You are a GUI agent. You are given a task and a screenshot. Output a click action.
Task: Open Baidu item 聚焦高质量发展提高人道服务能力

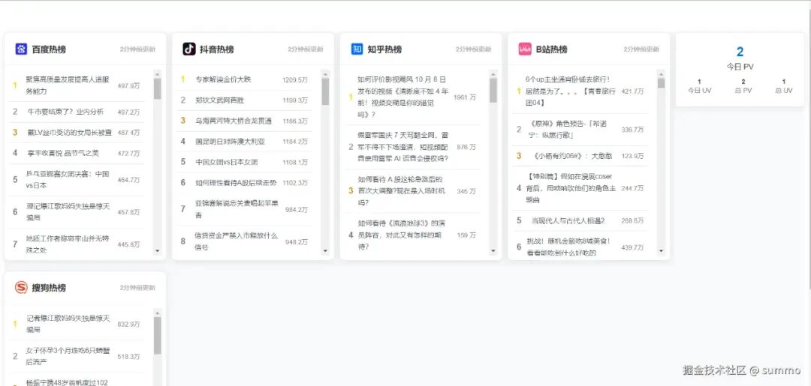pos(68,85)
